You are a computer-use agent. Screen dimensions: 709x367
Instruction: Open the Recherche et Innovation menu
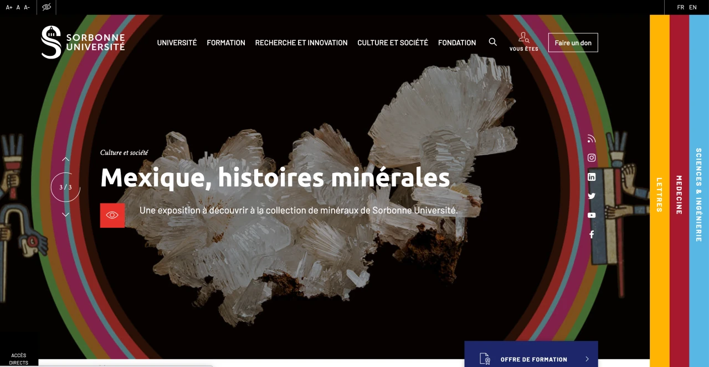[x=301, y=43]
